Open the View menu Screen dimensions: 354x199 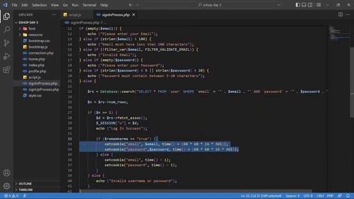click(x=55, y=5)
